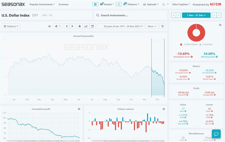Expand the 50 years date range dropdown

(x=121, y=26)
